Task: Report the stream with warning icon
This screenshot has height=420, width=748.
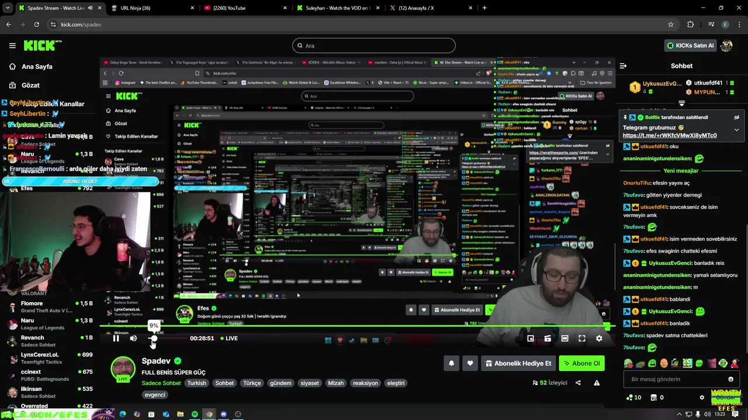Action: (x=597, y=383)
